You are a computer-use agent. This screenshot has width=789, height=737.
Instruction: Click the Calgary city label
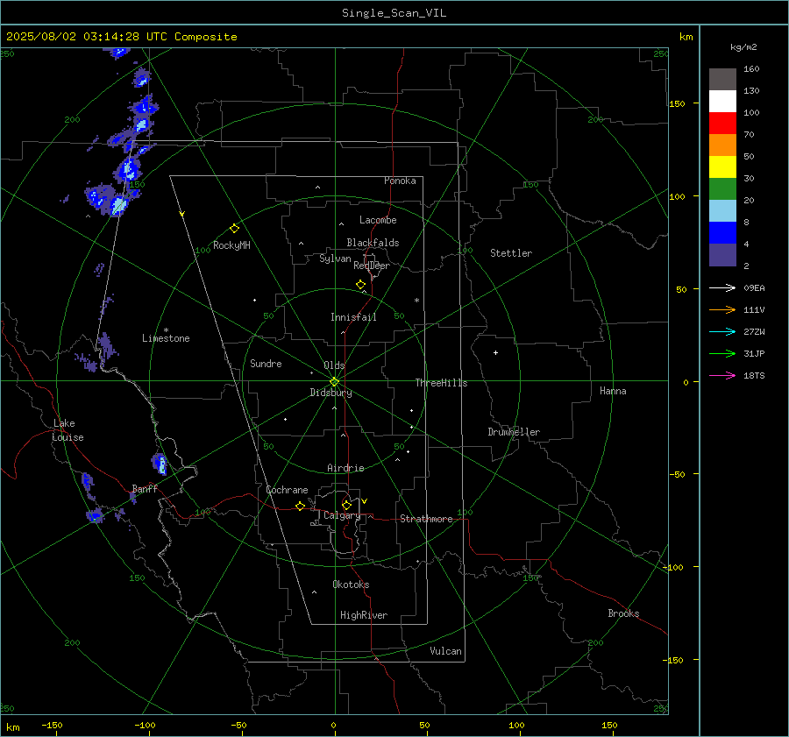pos(342,515)
